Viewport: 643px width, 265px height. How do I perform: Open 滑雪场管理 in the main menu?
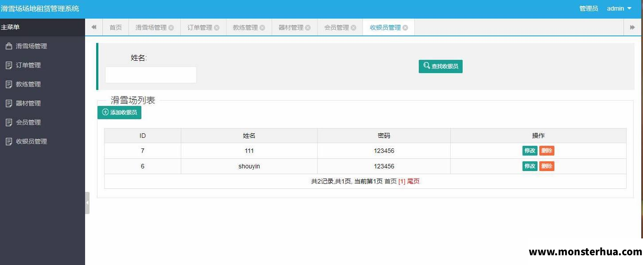pos(43,46)
